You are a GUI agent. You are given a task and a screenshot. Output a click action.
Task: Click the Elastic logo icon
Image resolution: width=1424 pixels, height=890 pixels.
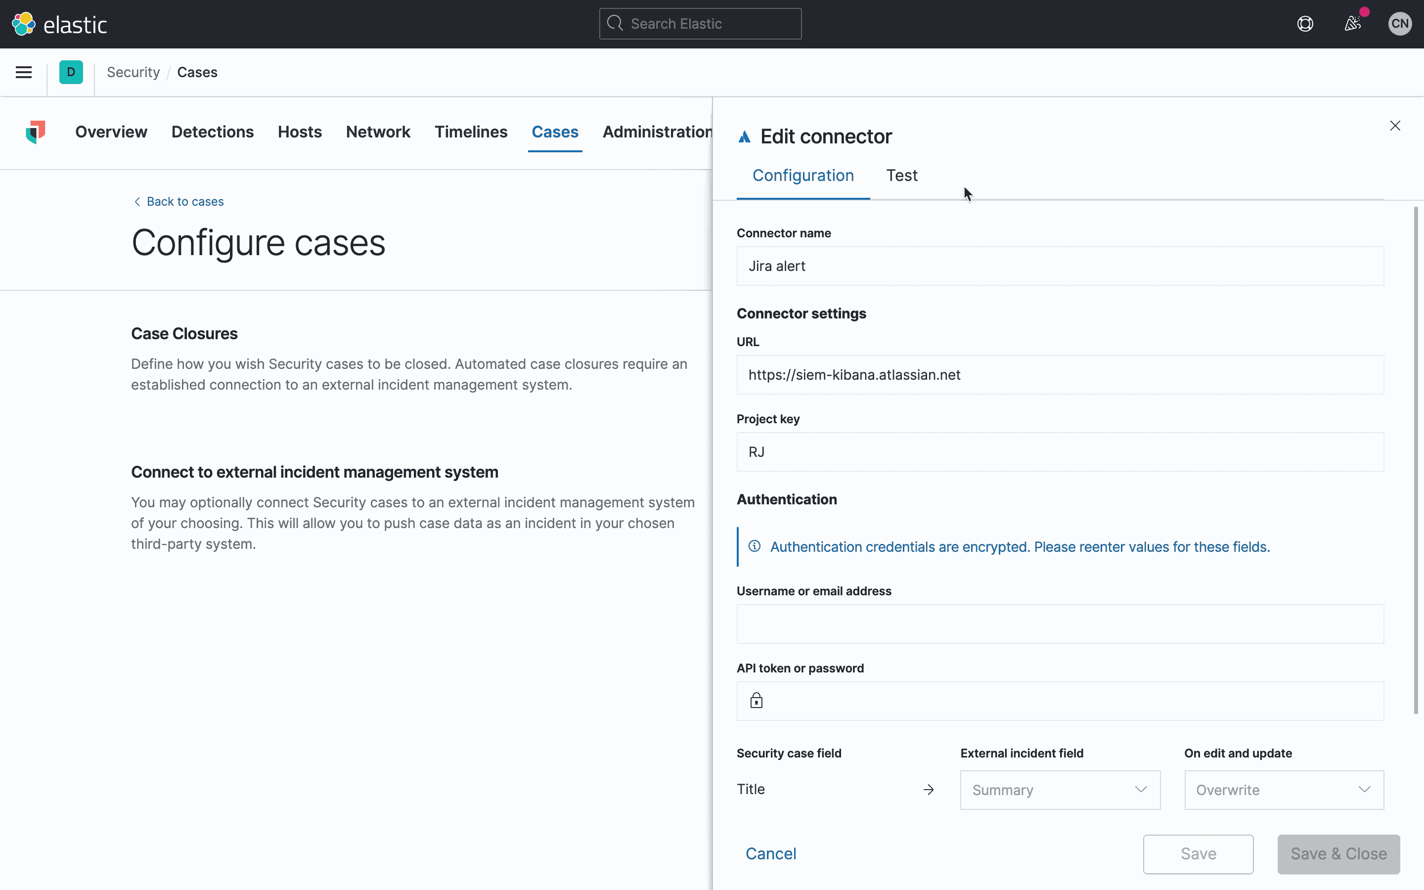tap(24, 24)
